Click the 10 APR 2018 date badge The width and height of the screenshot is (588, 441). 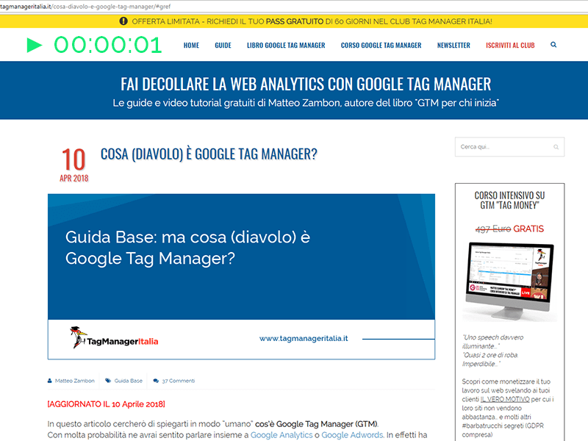tap(74, 165)
